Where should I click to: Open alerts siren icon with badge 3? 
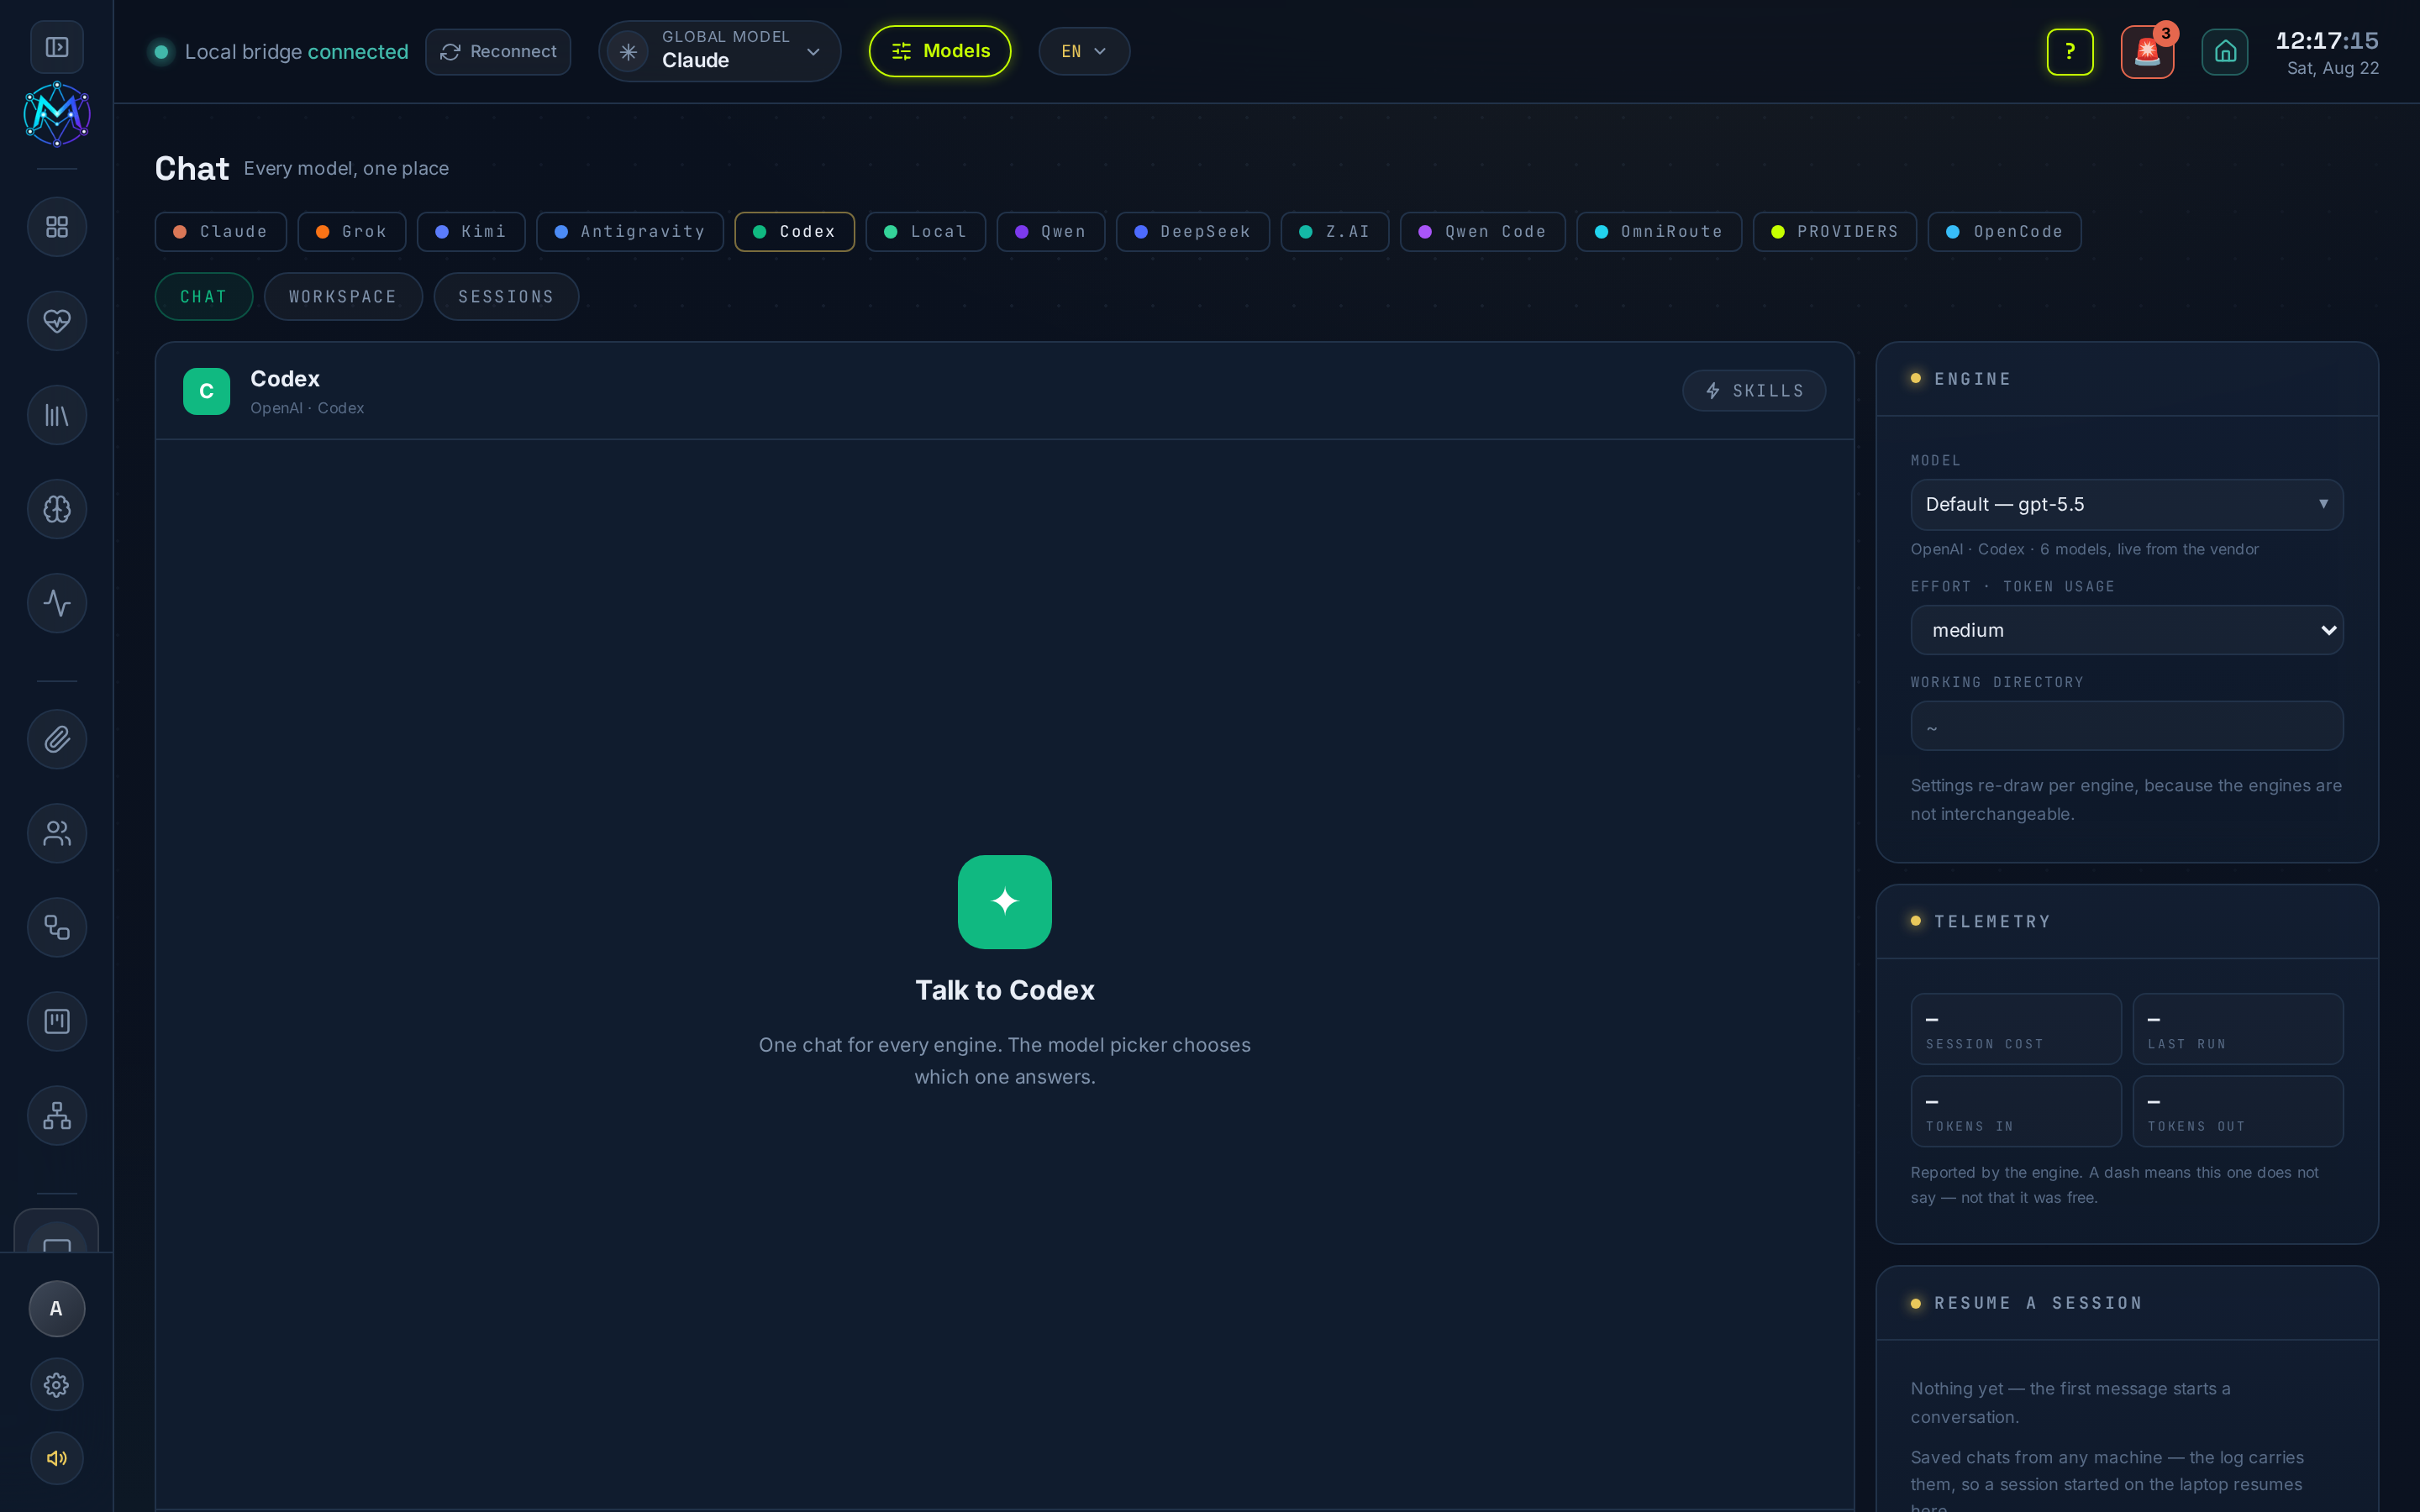(2148, 51)
